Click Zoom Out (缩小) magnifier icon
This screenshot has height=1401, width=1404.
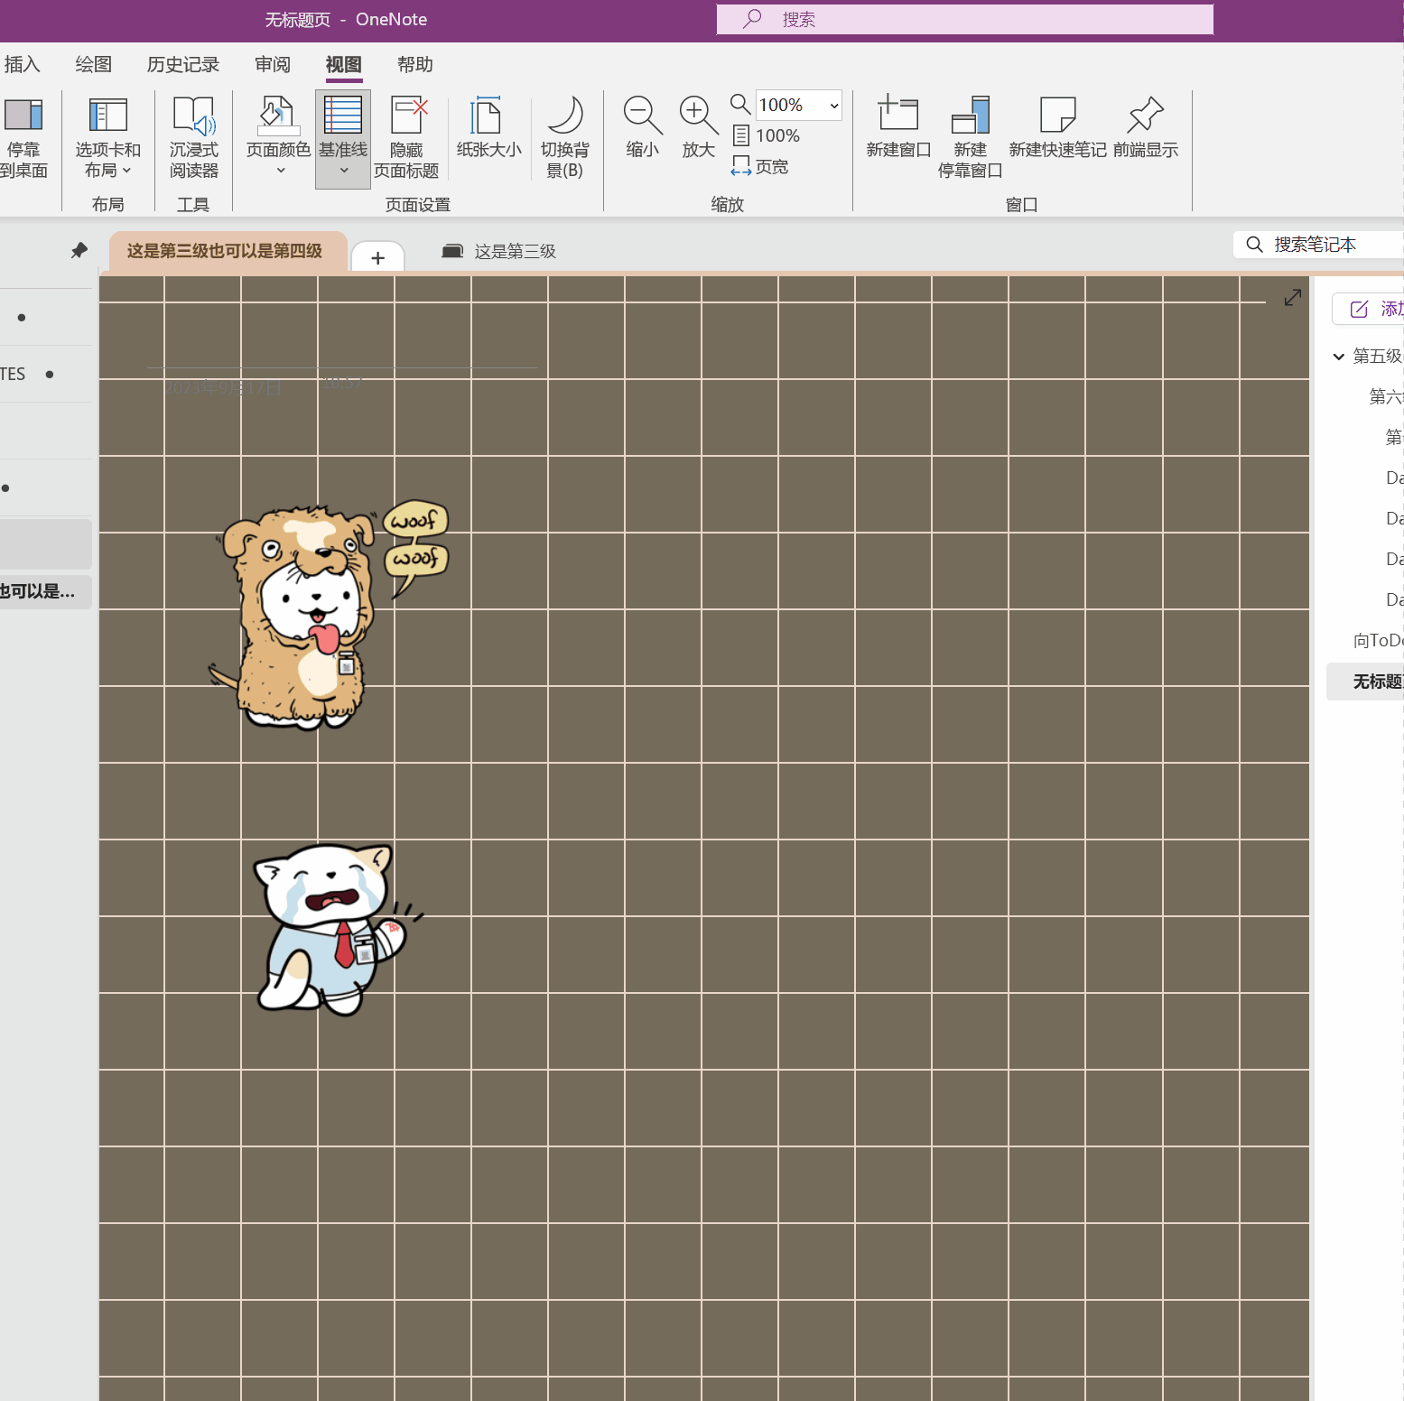click(642, 116)
